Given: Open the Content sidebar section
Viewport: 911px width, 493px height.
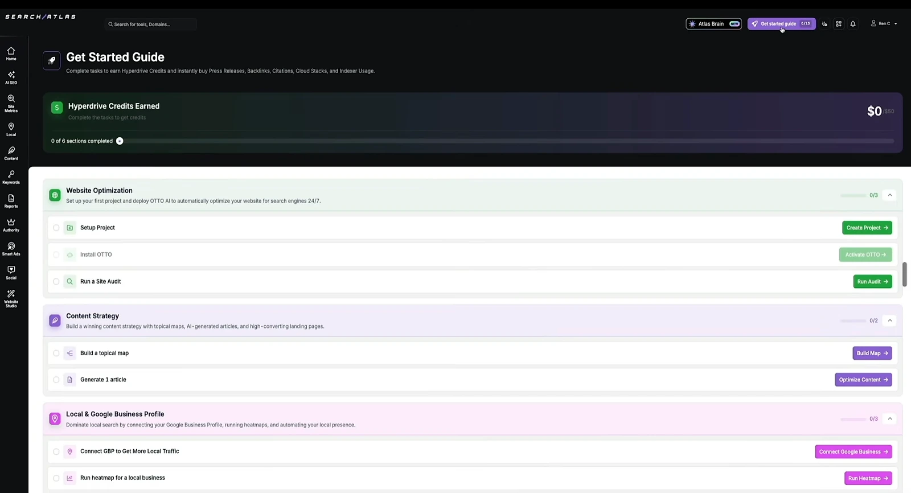Looking at the screenshot, I should [11, 153].
